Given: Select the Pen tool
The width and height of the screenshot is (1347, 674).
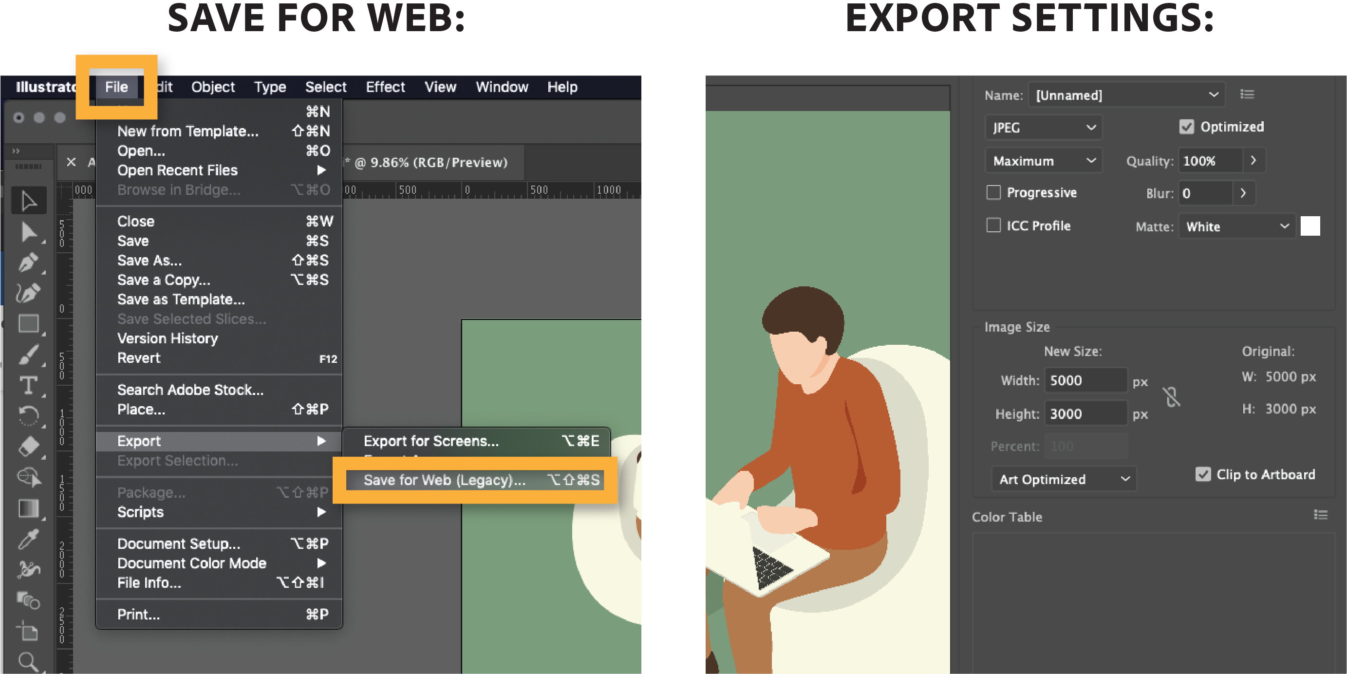Looking at the screenshot, I should [x=28, y=262].
